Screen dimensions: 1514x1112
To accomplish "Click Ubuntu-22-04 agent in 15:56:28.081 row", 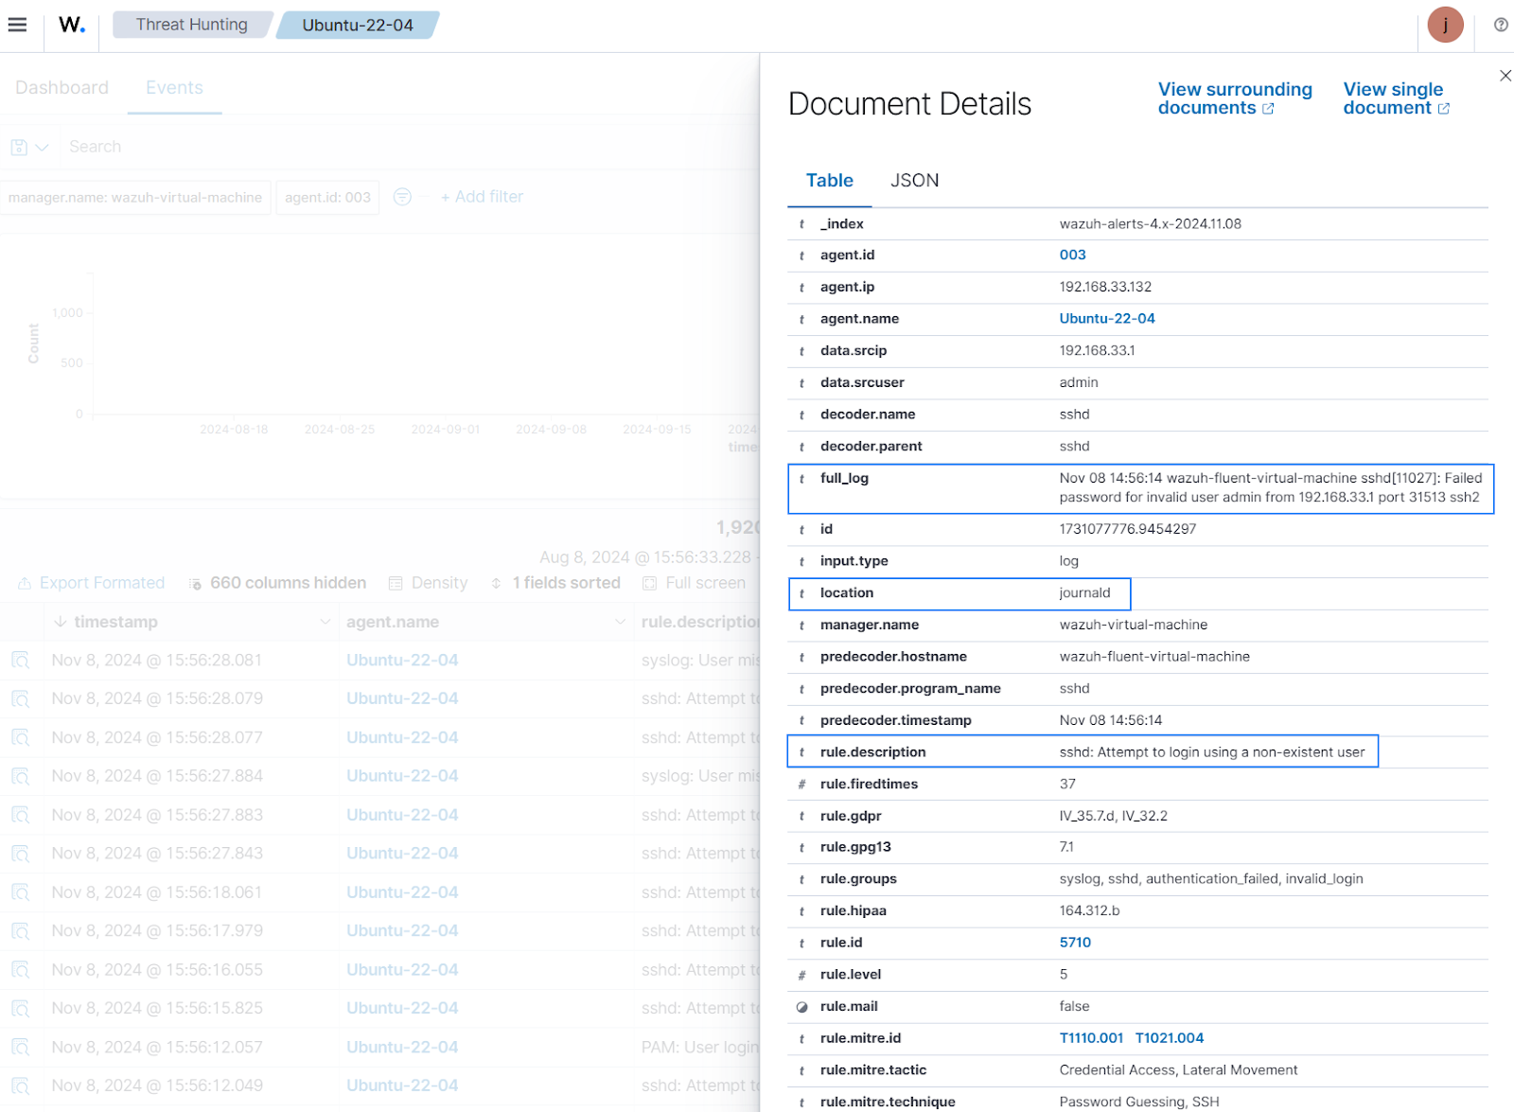I will click(402, 661).
